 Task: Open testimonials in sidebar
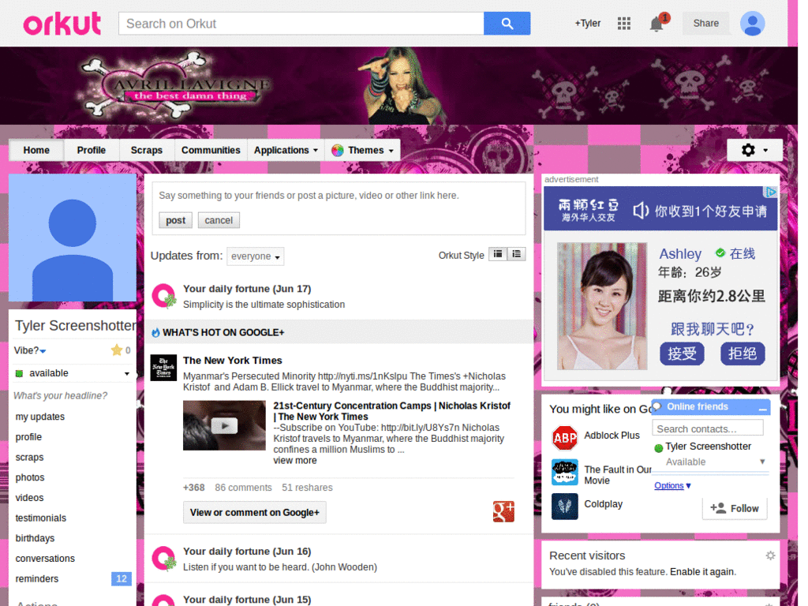pyautogui.click(x=41, y=518)
